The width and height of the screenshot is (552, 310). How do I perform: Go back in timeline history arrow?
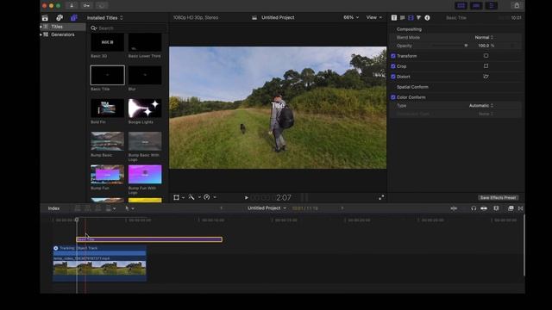coord(222,208)
